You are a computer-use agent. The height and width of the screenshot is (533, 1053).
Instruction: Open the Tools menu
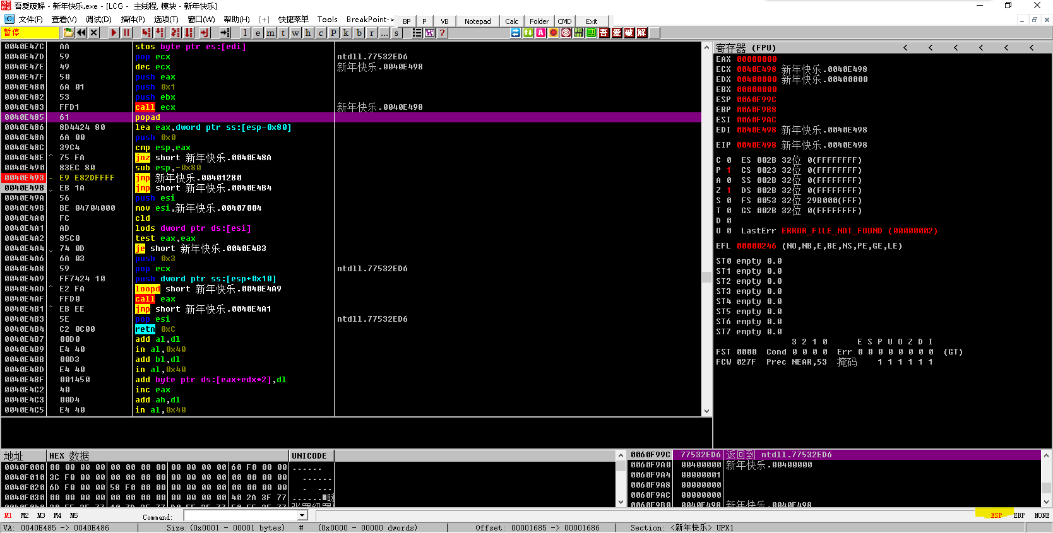click(x=327, y=20)
